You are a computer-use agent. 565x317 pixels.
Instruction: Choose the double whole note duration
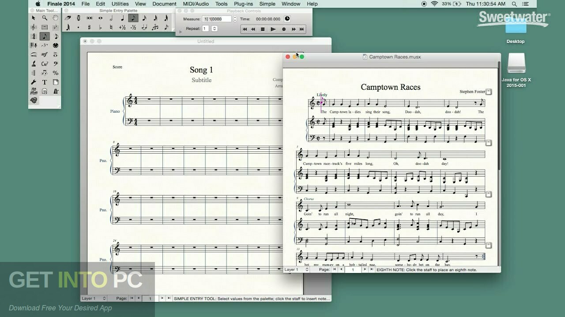[90, 18]
